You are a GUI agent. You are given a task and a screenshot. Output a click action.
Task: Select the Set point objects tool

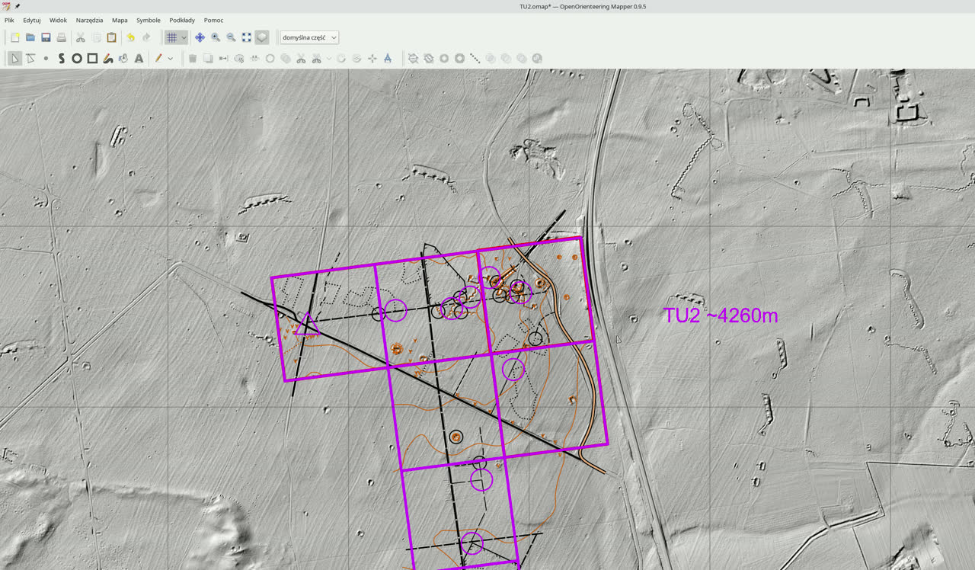click(46, 58)
